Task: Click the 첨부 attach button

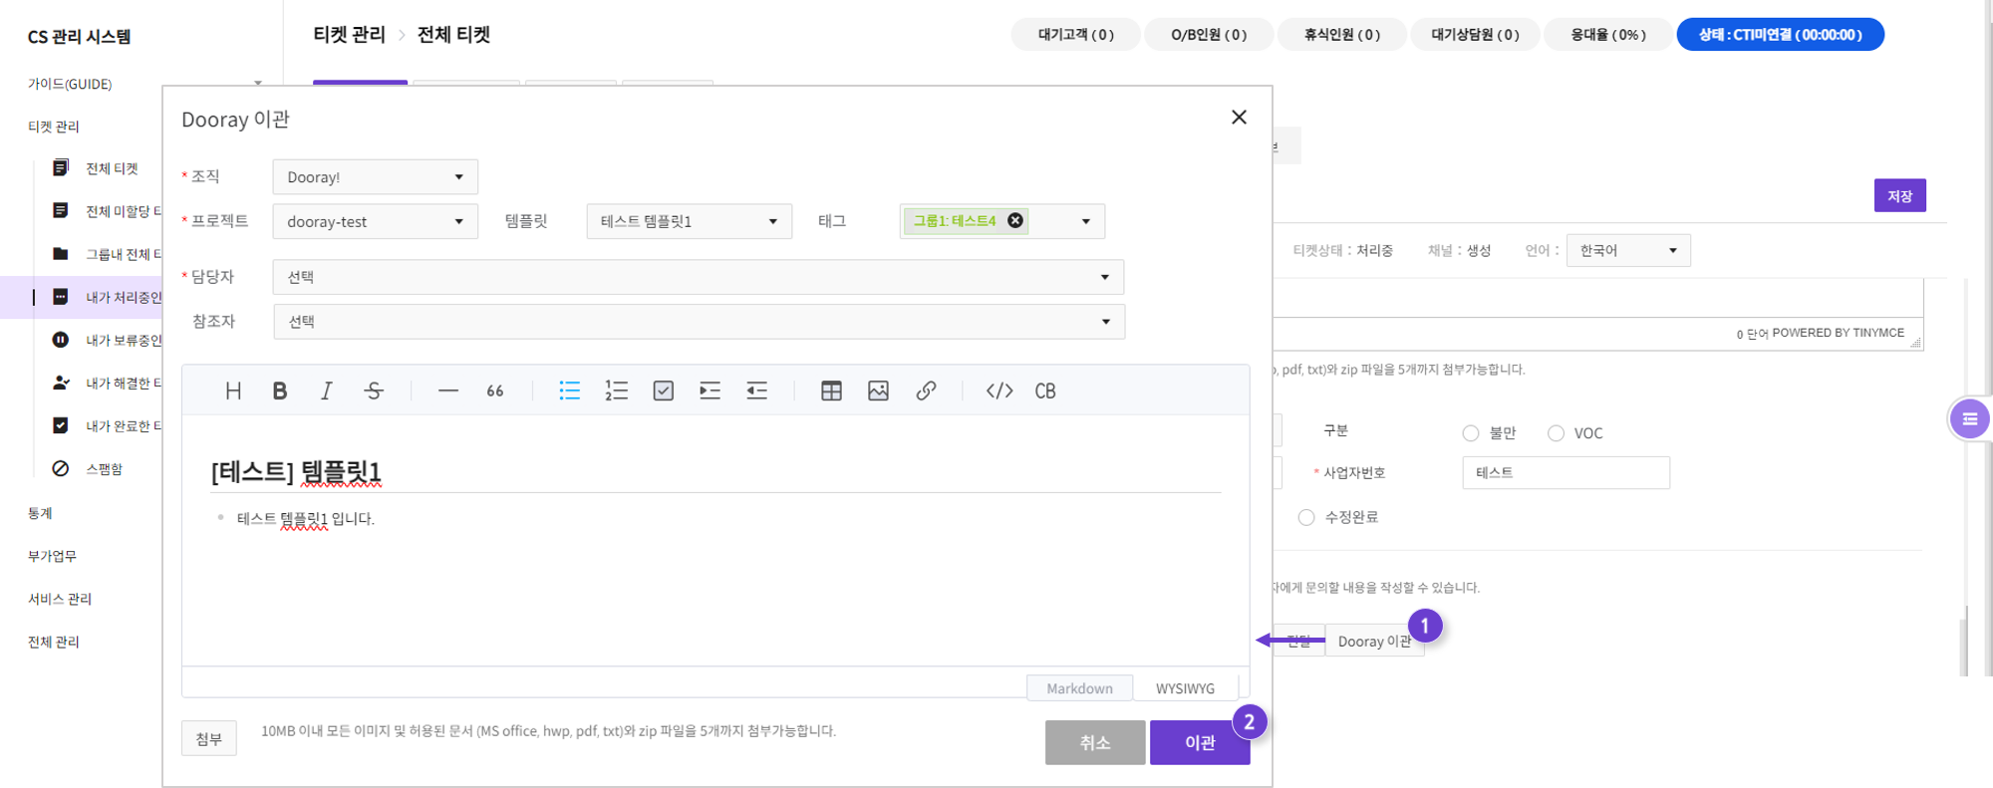Action: point(209,738)
